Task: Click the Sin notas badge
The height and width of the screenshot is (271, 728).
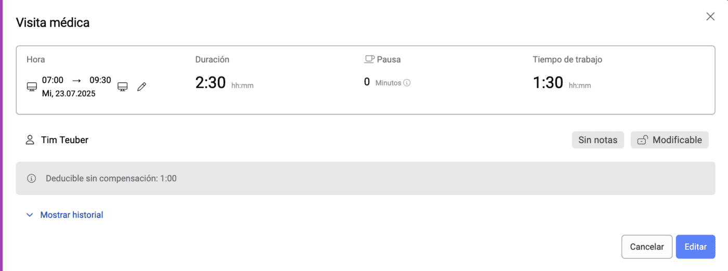Action: pos(597,140)
